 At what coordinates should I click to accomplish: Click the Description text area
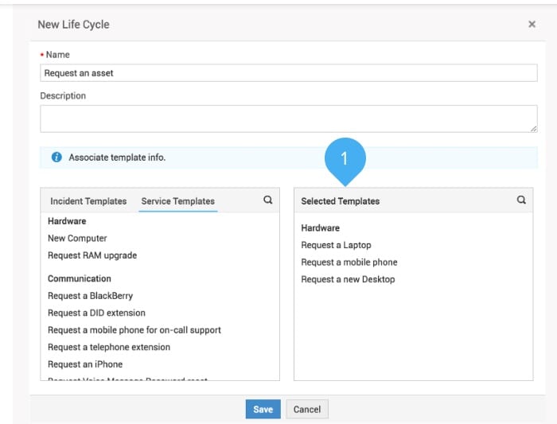289,119
